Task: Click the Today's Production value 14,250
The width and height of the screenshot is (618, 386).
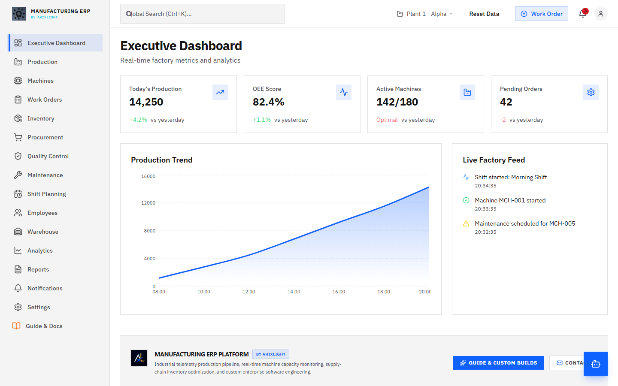Action: tap(146, 102)
